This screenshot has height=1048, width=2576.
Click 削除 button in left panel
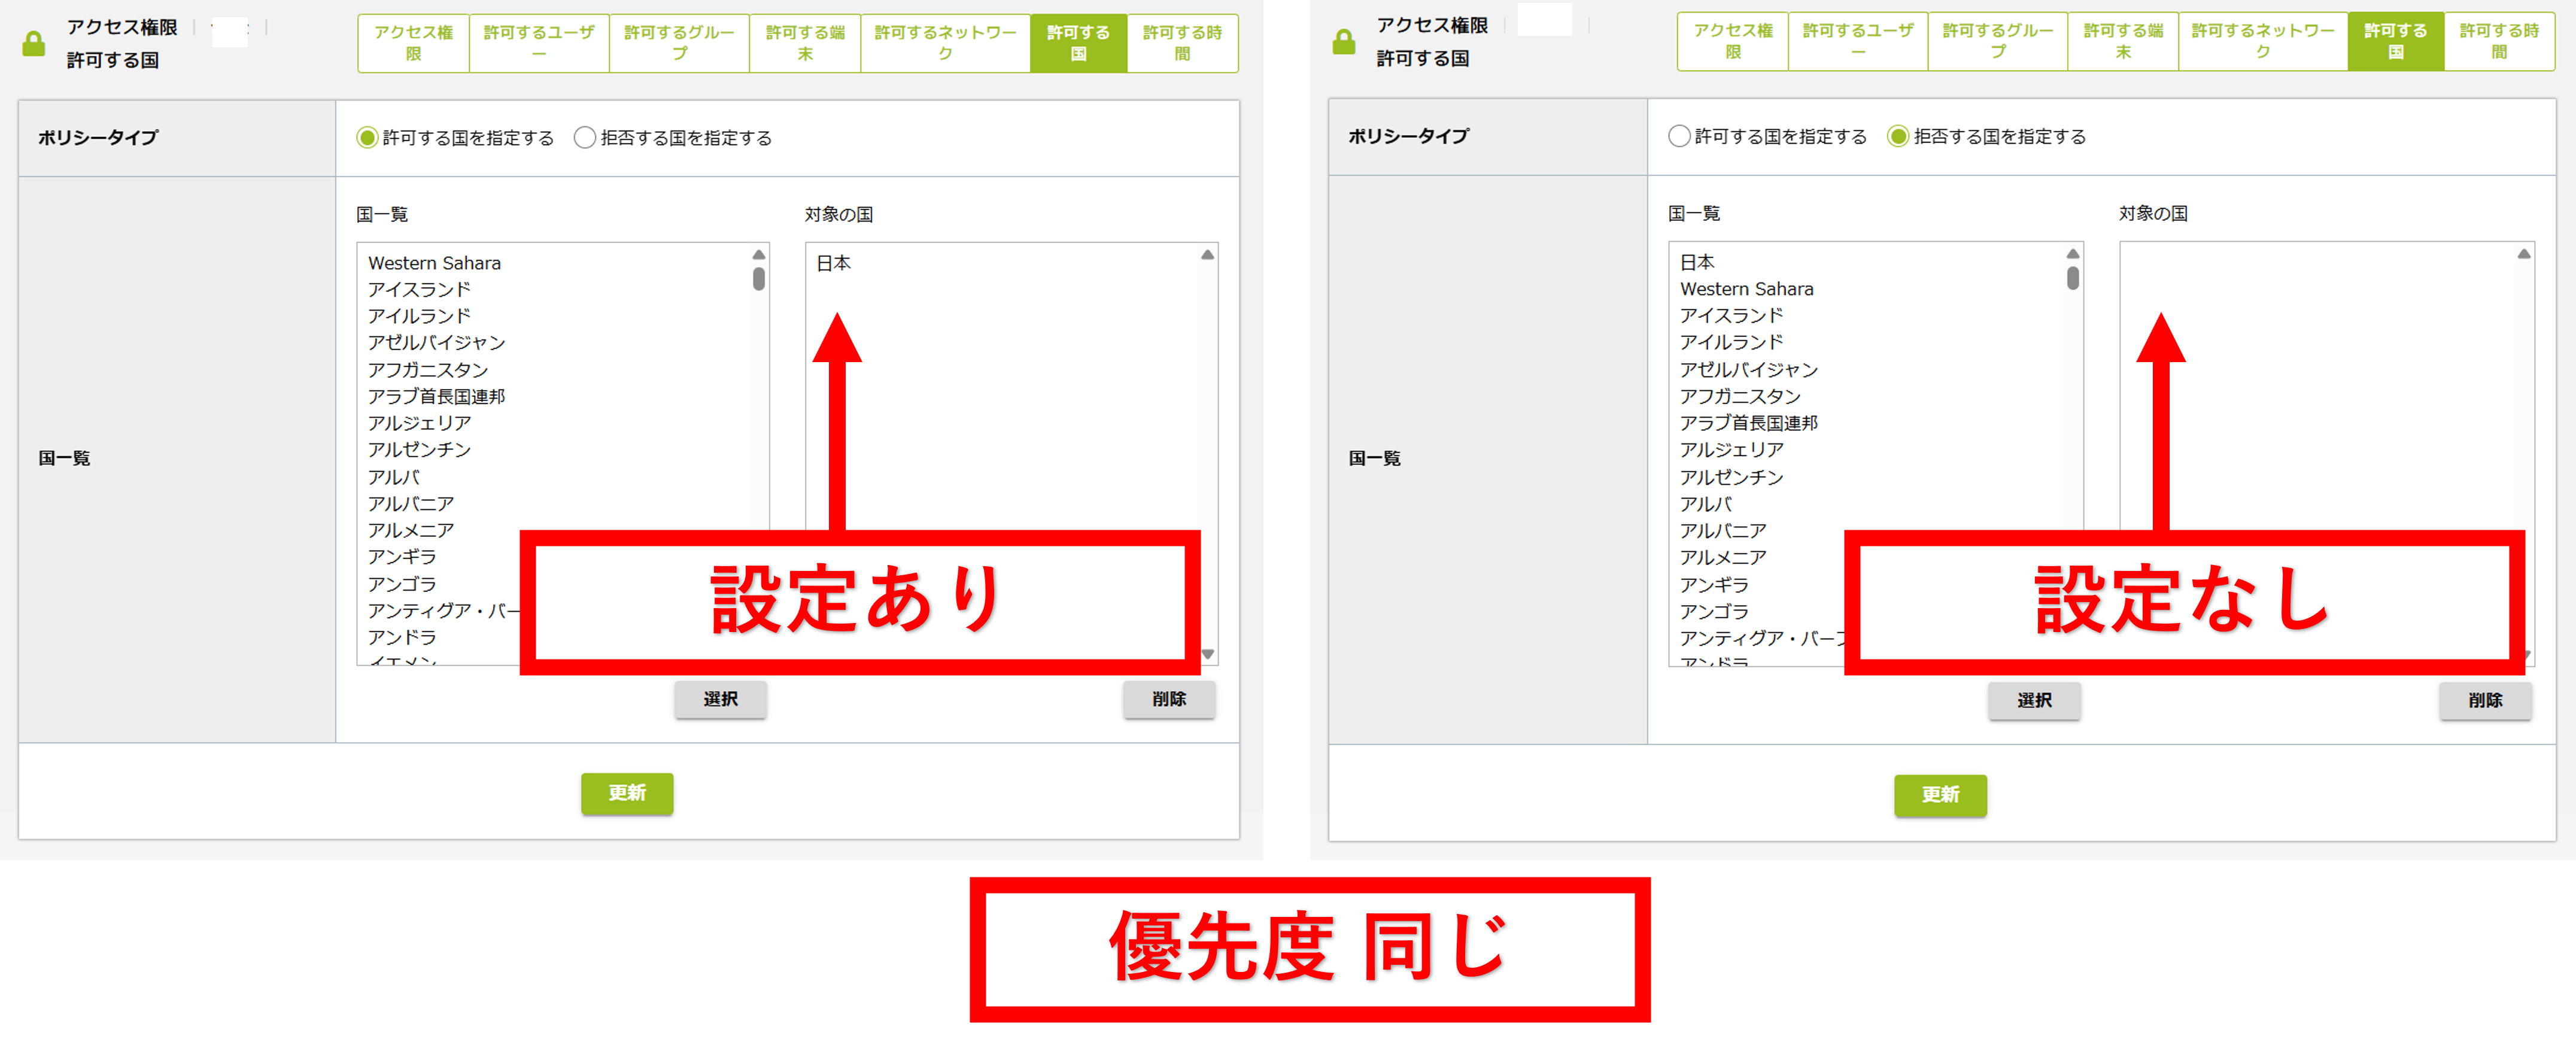pos(1169,699)
